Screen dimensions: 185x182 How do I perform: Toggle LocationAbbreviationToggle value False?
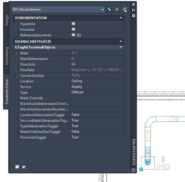click(x=98, y=115)
